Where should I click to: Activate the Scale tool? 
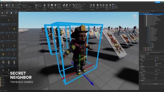(7, 6)
